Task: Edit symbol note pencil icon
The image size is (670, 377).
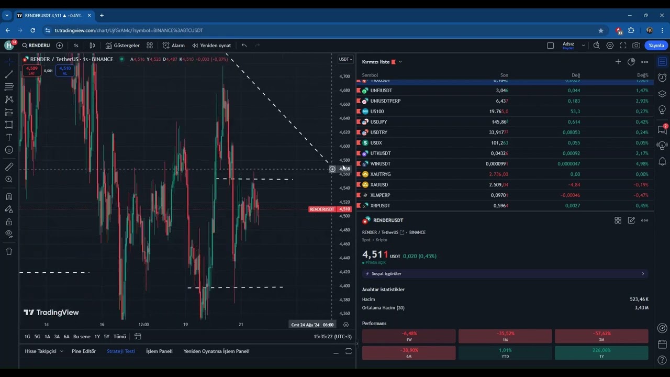Action: click(x=631, y=220)
